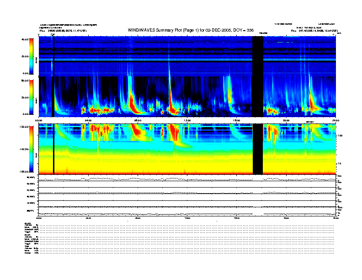Click the 0.00 label on RAD2 scale
Viewport: 362px width, 280px height.
[26, 74]
